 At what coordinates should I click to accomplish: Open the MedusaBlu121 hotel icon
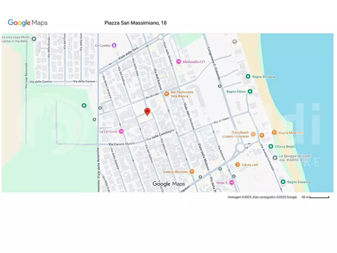(179, 62)
